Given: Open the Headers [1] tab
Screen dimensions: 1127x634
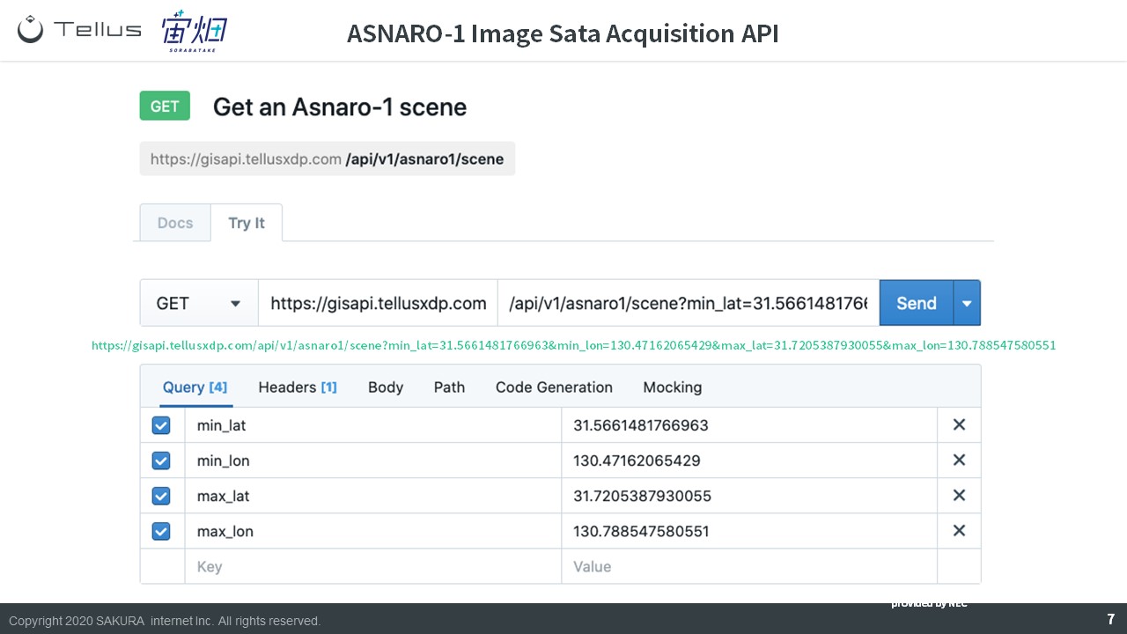Looking at the screenshot, I should pos(298,387).
